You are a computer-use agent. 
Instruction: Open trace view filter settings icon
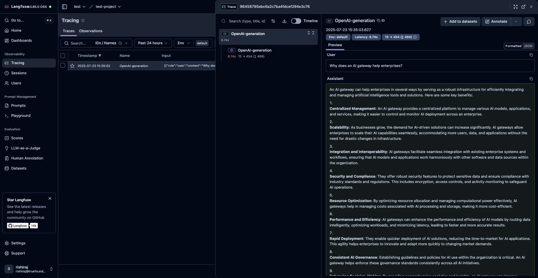273,21
